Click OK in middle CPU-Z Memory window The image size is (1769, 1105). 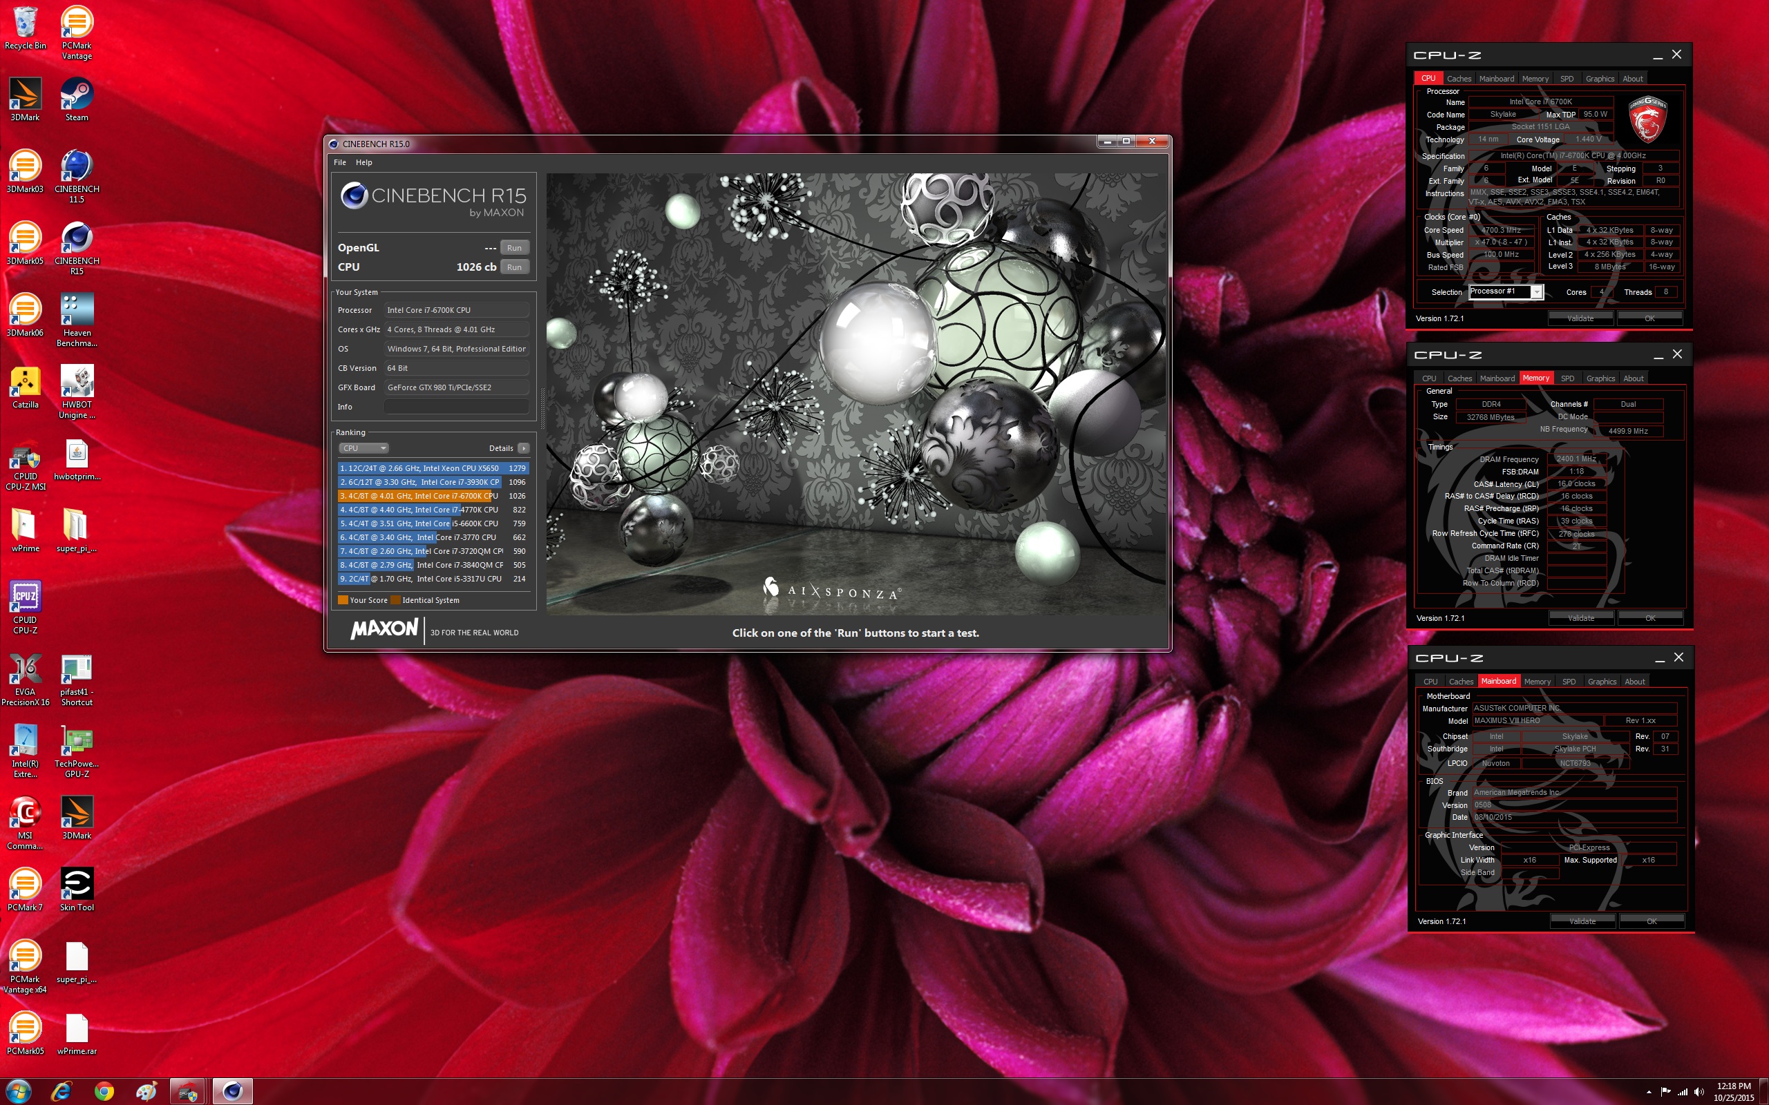click(1650, 617)
